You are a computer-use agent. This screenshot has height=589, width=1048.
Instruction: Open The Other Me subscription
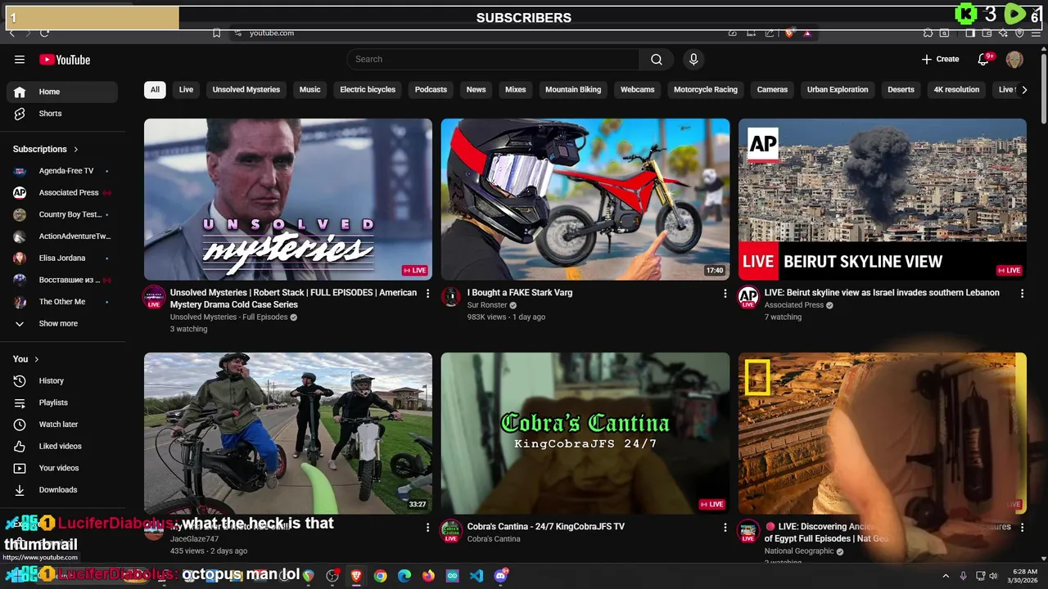point(62,302)
